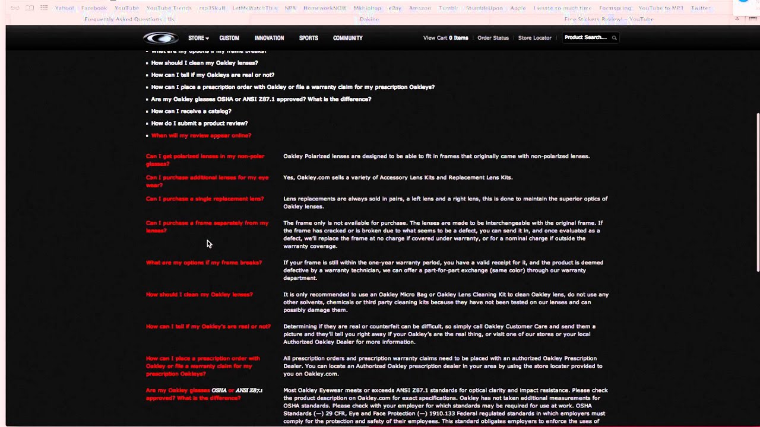Click red question about purchasing a frame separately
This screenshot has height=427, width=760.
coord(207,227)
